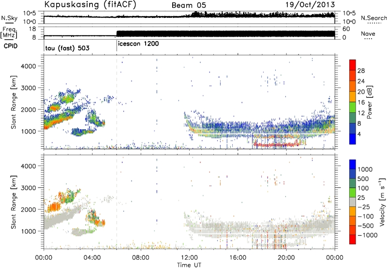Screen dimensions: 387x268
Task: Click the 'N.Sky' axis label
Action: (9, 18)
